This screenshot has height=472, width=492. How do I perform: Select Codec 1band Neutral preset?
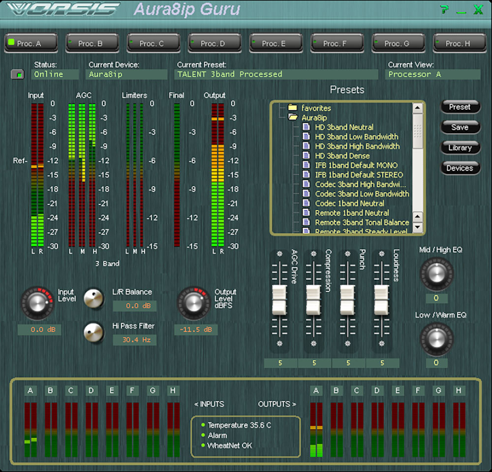pyautogui.click(x=349, y=204)
